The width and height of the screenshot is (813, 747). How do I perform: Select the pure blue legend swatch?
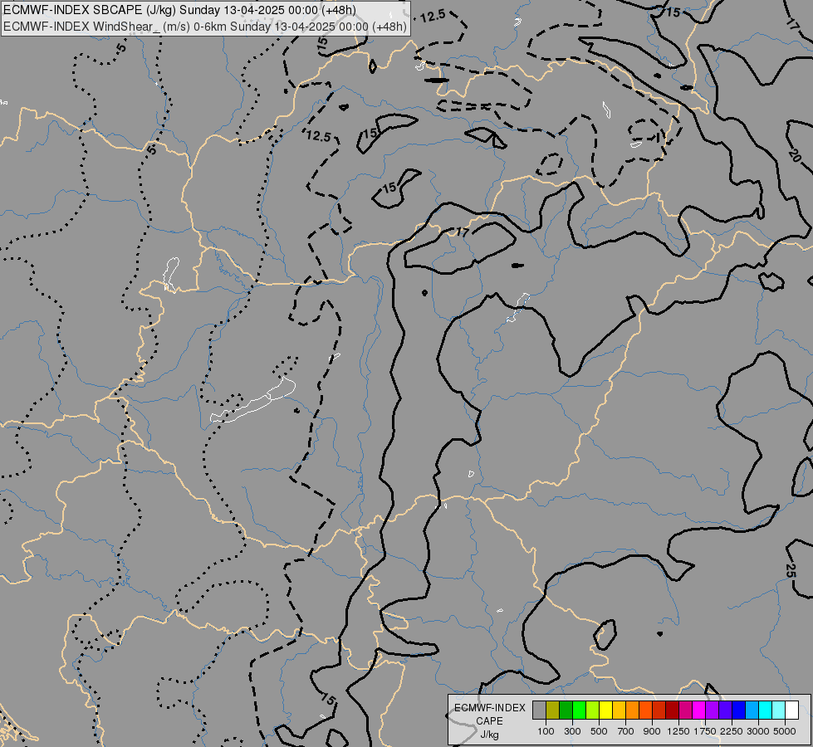738,710
